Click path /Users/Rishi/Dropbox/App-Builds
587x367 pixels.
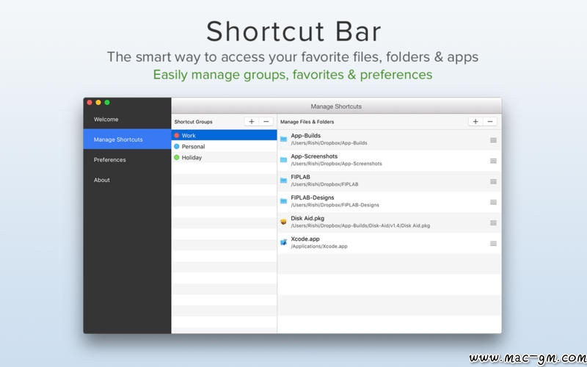coord(329,143)
